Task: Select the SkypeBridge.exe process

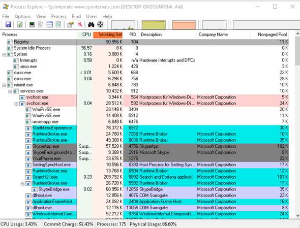Action: coord(144,189)
